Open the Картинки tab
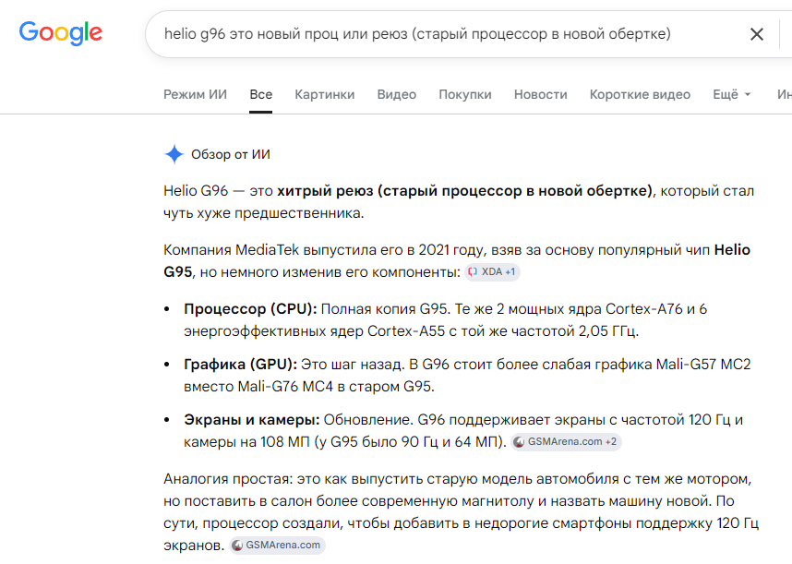792x564 pixels. click(324, 94)
